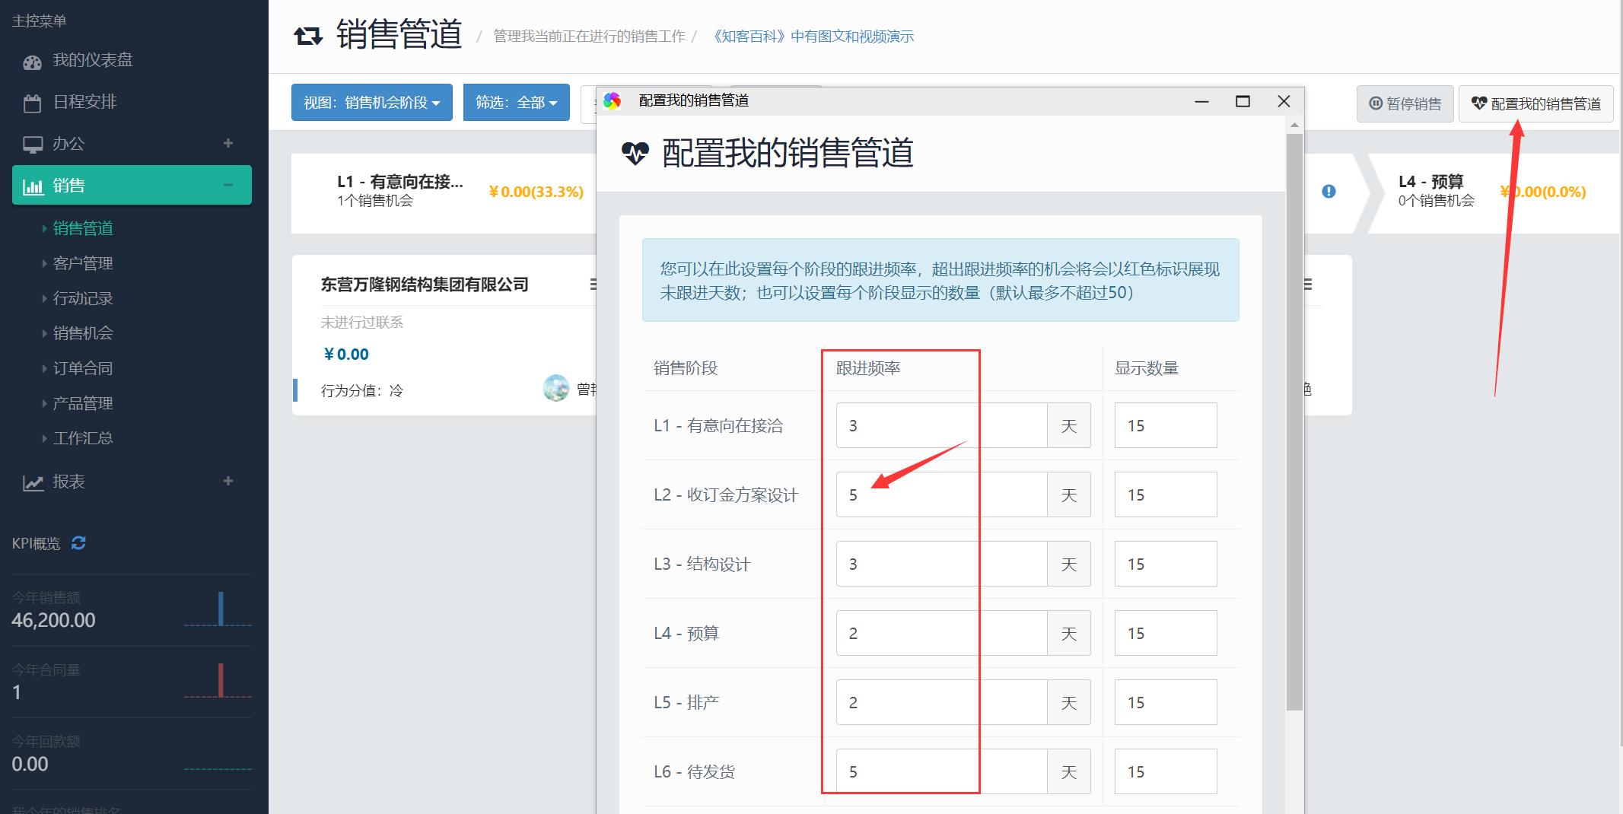The width and height of the screenshot is (1623, 814).
Task: Edit the L5 排产 display count field
Action: (1166, 702)
